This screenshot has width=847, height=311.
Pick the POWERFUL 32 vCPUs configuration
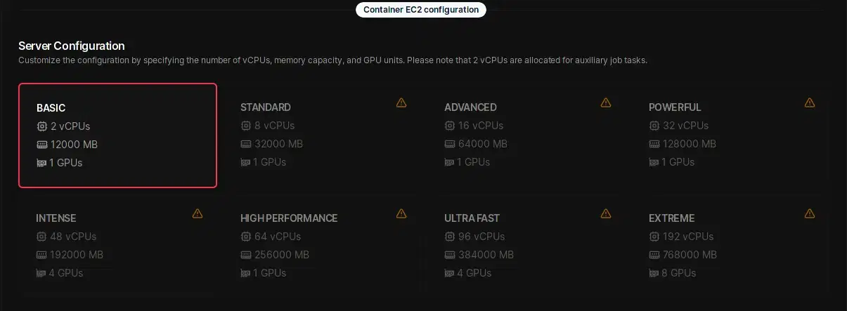(730, 135)
